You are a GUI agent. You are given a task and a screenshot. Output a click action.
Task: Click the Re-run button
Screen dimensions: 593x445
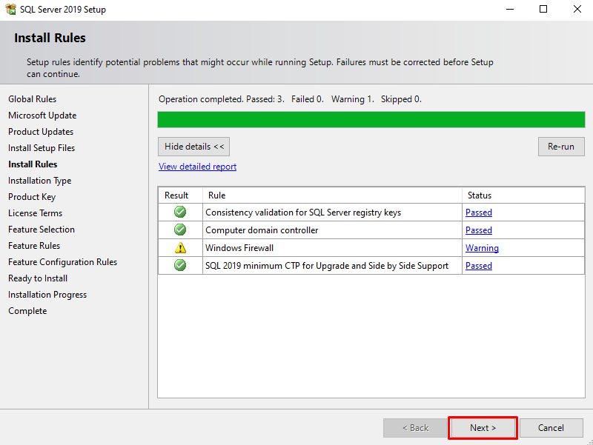click(561, 147)
